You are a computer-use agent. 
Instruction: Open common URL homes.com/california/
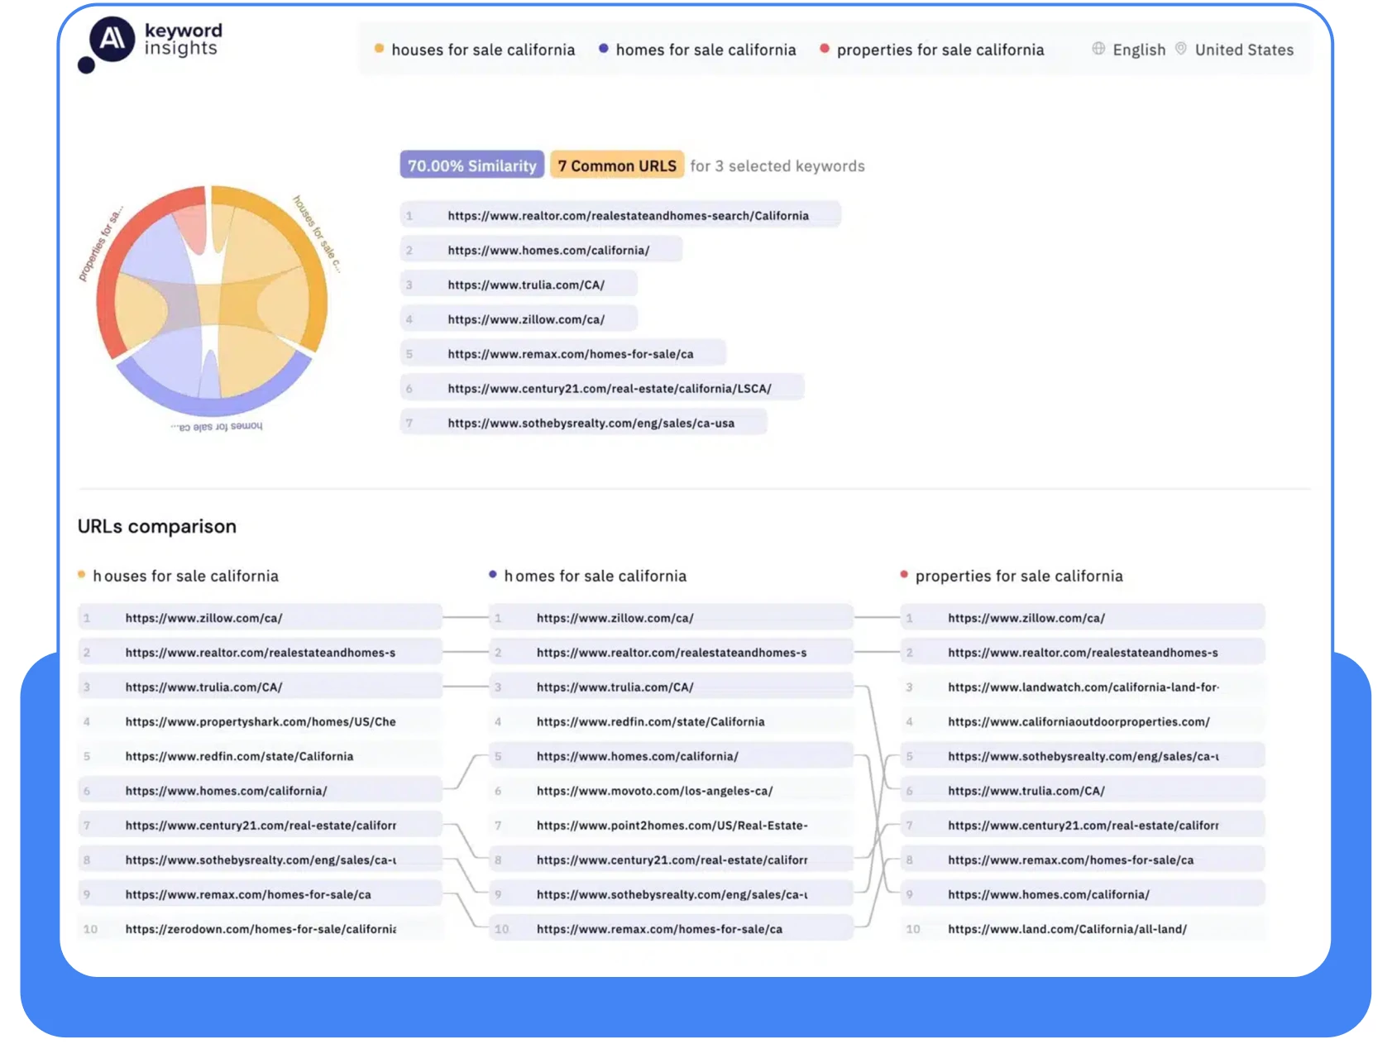(541, 250)
